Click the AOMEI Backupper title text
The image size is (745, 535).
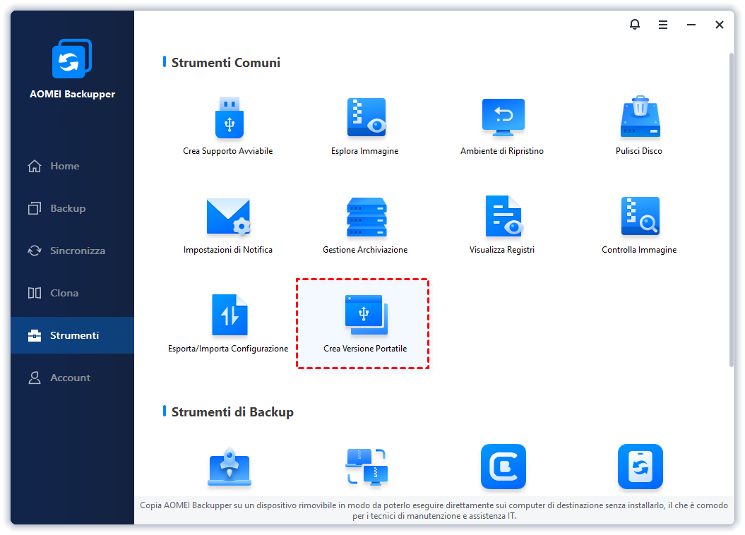click(x=72, y=94)
